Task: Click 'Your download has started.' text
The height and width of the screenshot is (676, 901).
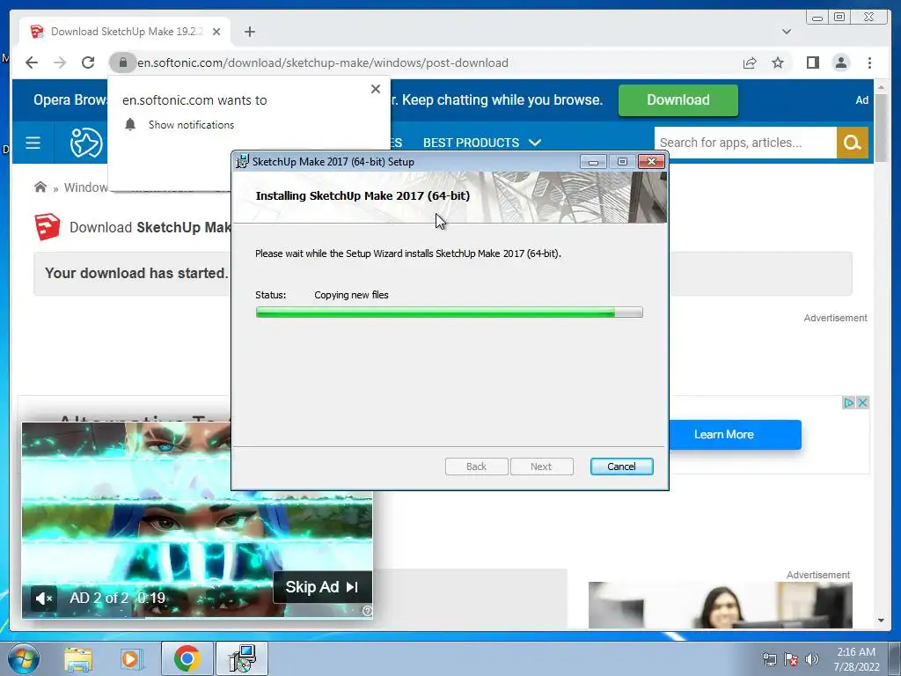Action: point(136,273)
